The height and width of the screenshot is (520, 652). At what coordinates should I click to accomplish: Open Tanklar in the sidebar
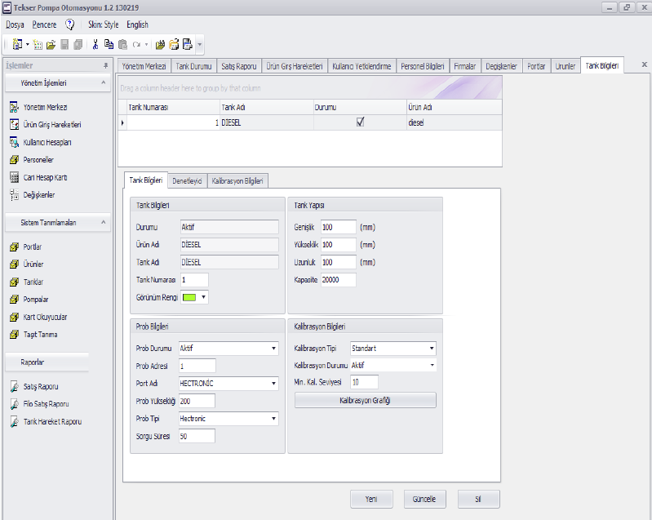click(x=33, y=282)
